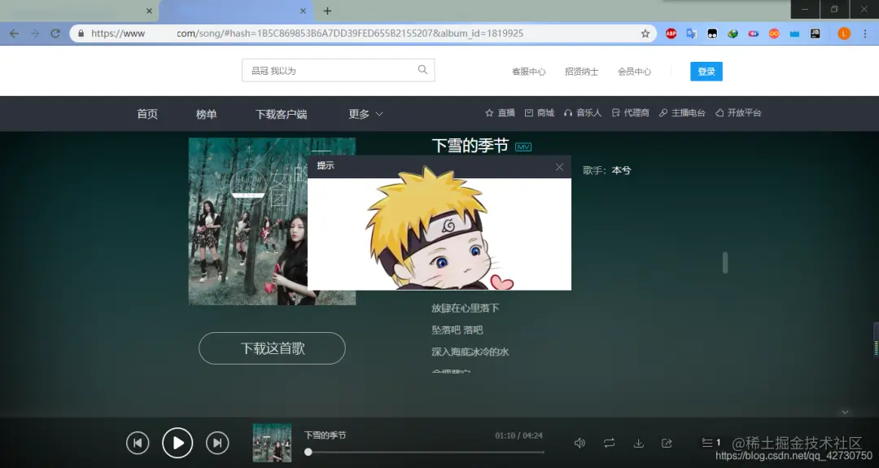Click the Naruto image in popup

pos(439,229)
